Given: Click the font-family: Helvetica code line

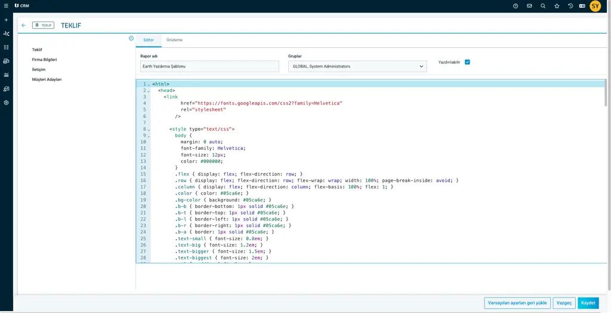Looking at the screenshot, I should pos(213,148).
